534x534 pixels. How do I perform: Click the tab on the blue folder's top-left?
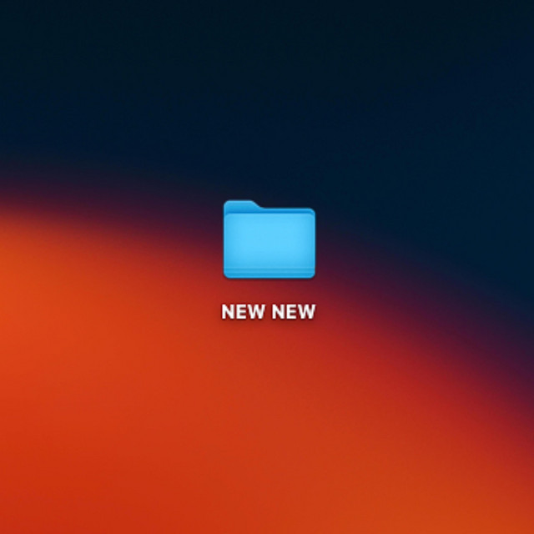point(239,206)
